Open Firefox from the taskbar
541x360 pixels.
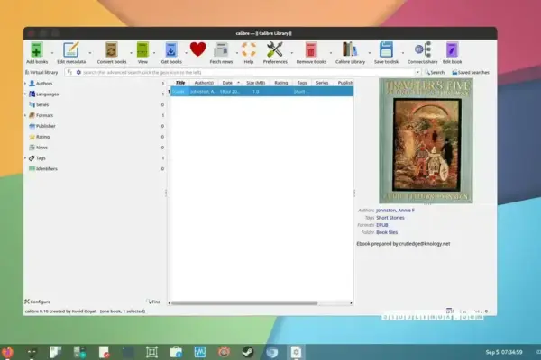click(x=7, y=352)
